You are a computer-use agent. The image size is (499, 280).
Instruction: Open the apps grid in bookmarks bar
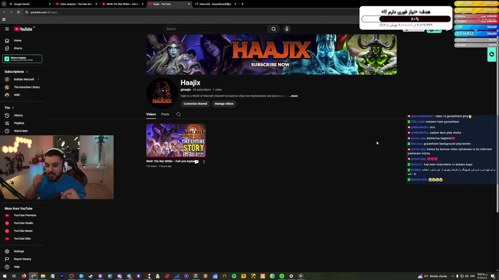(x=4, y=19)
